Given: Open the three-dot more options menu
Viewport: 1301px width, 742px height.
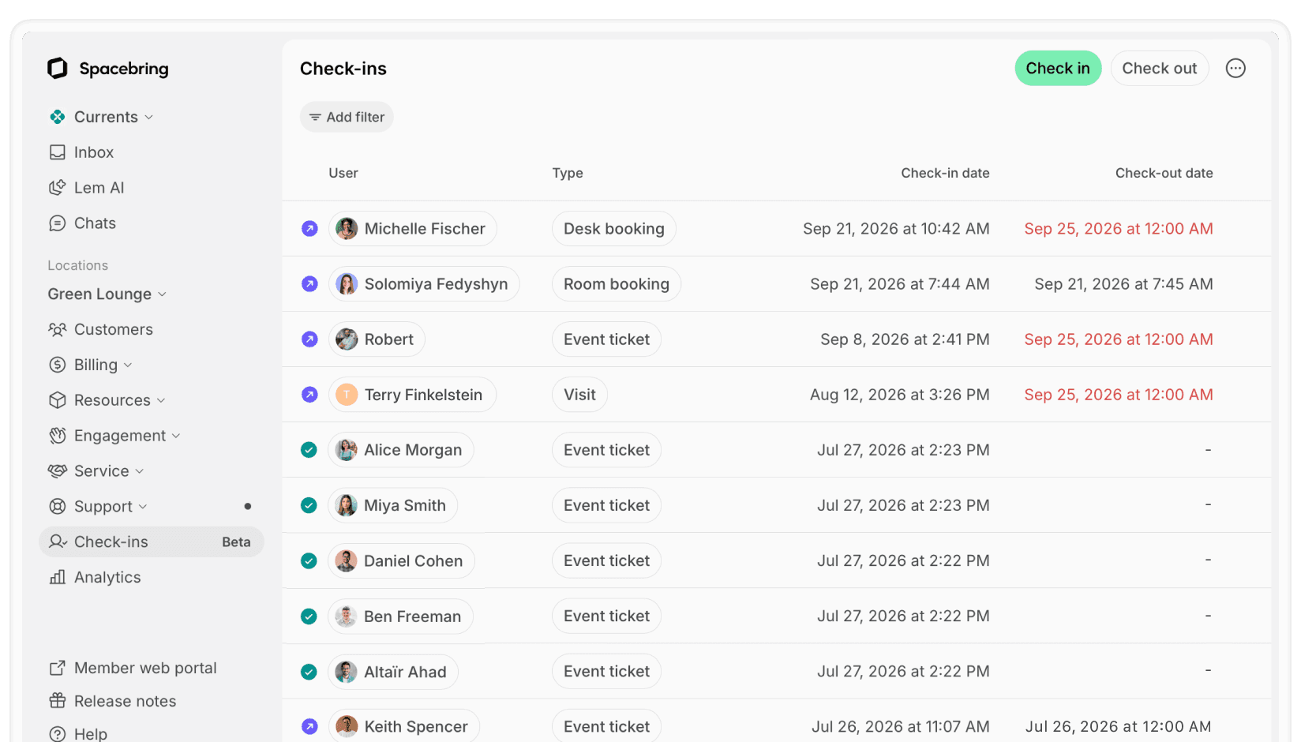Looking at the screenshot, I should point(1235,69).
